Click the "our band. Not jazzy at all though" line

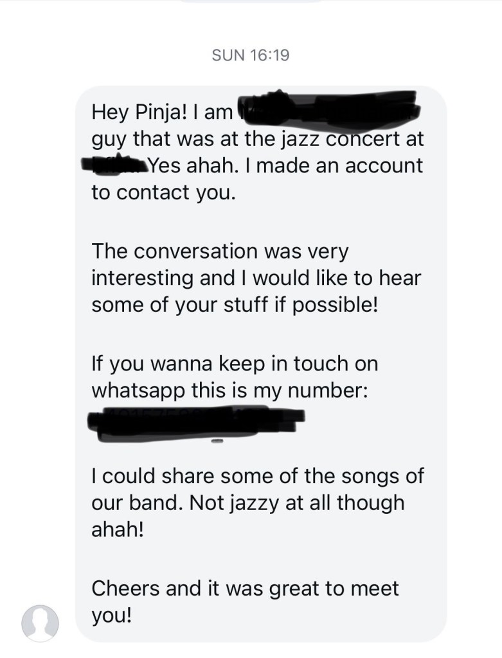[248, 502]
